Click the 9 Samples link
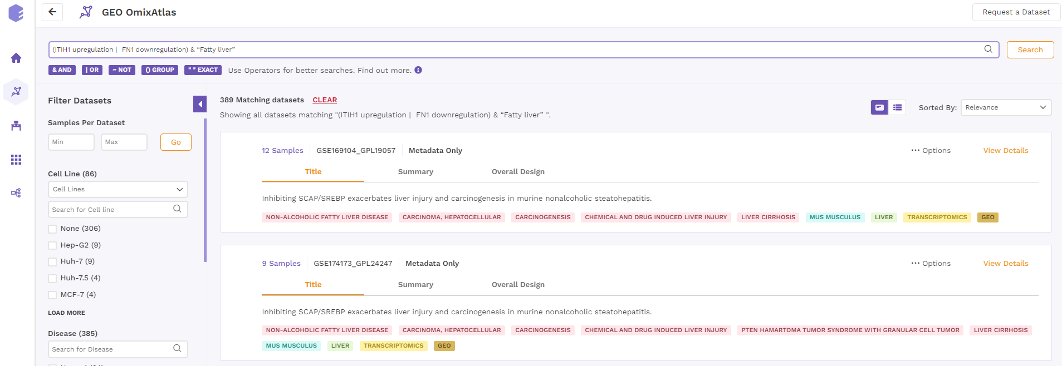Viewport: 1062px width, 366px height. (281, 264)
